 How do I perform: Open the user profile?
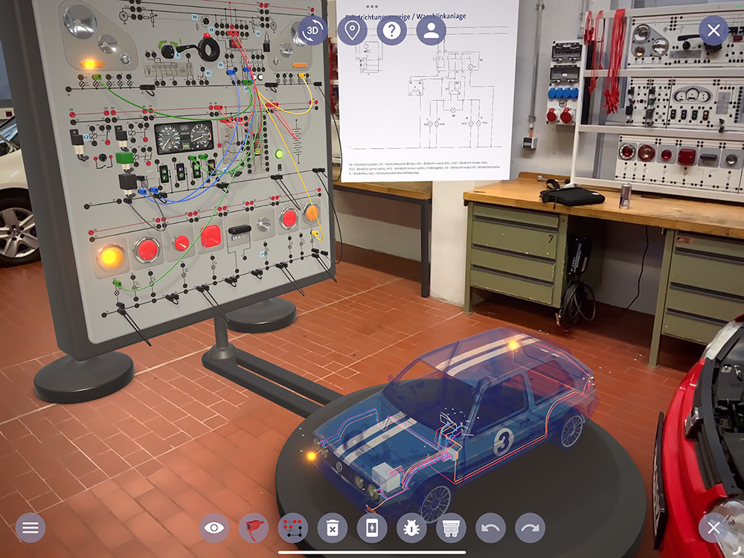(x=431, y=31)
